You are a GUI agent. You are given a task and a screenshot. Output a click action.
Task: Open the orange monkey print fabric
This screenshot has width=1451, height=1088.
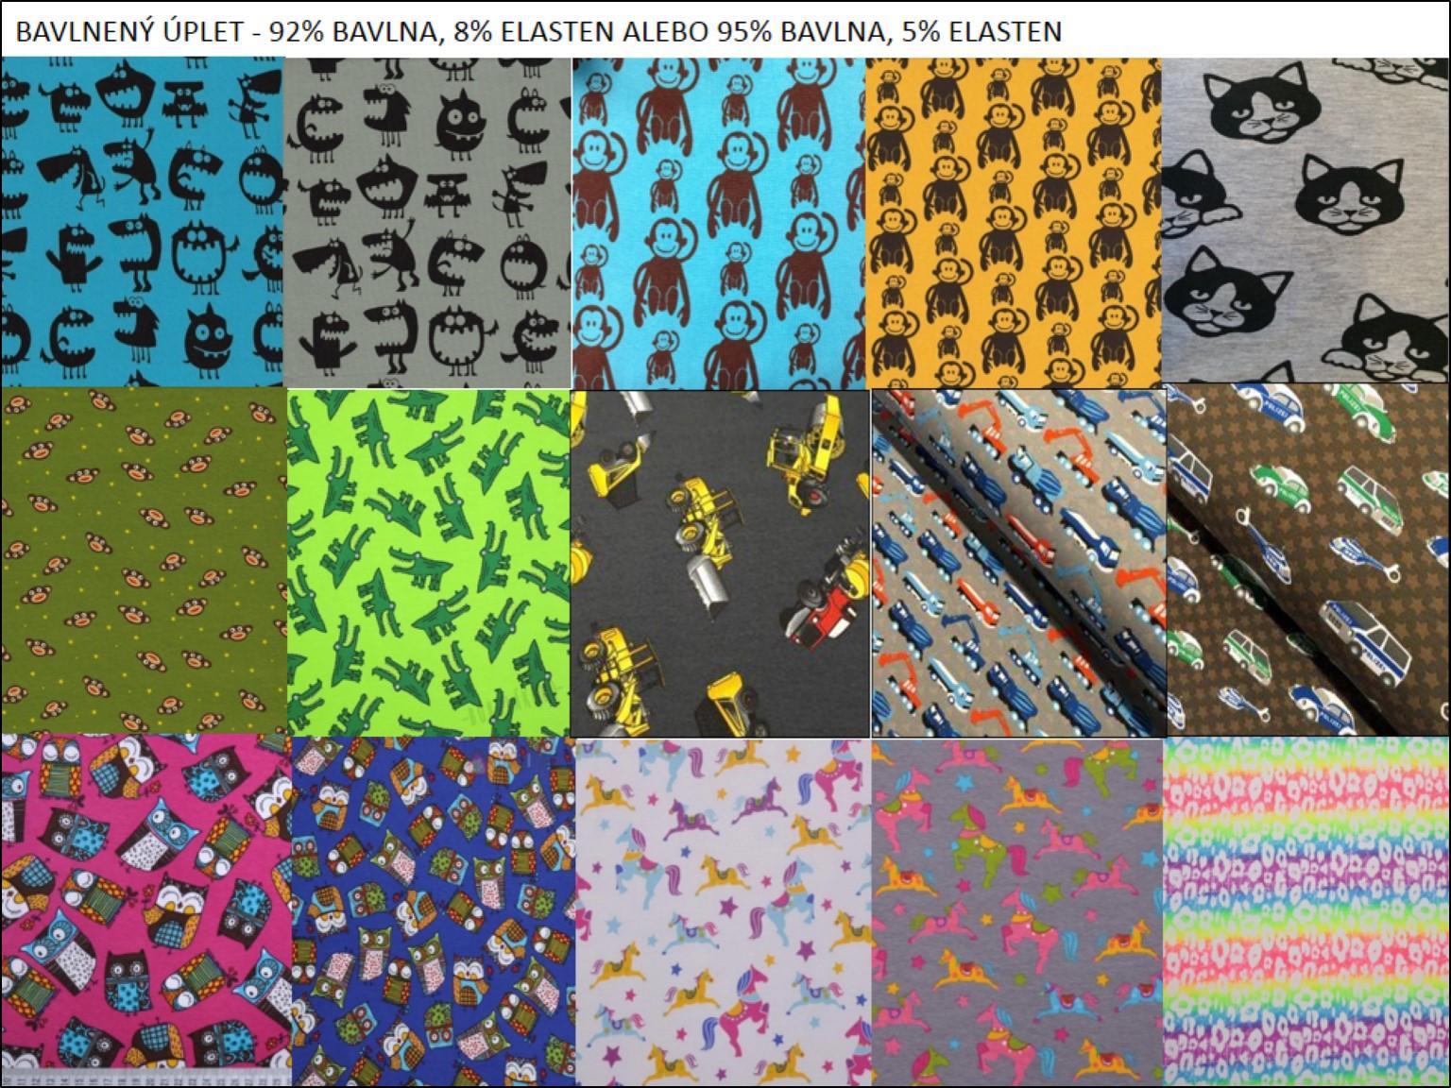pos(1013,222)
